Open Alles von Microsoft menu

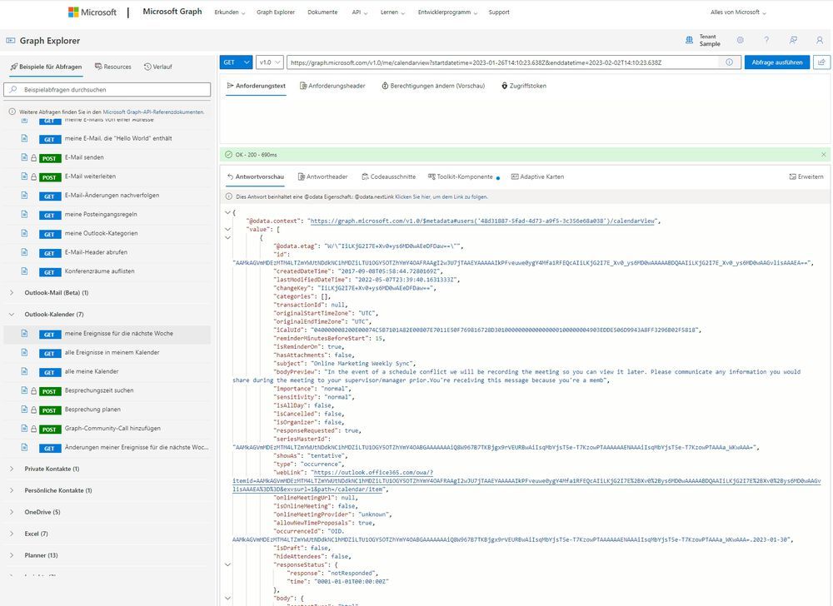738,12
